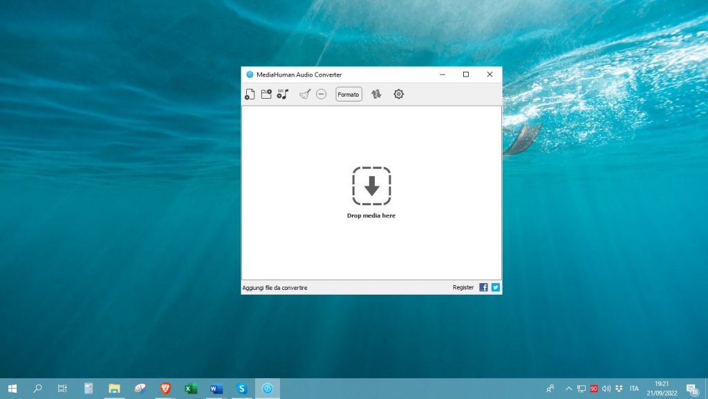Start conversion with the arrows icon
Viewport: 708px width, 399px height.
(x=376, y=94)
